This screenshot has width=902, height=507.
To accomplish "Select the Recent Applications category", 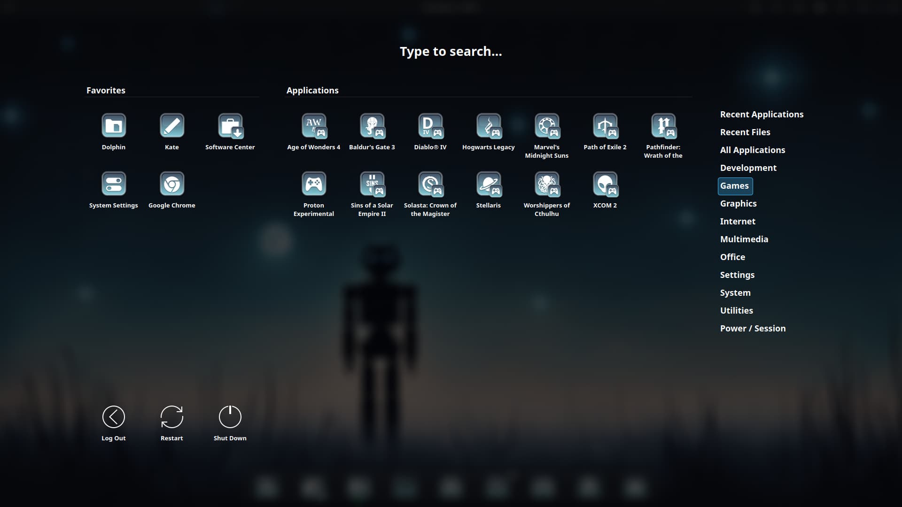I will pos(762,115).
